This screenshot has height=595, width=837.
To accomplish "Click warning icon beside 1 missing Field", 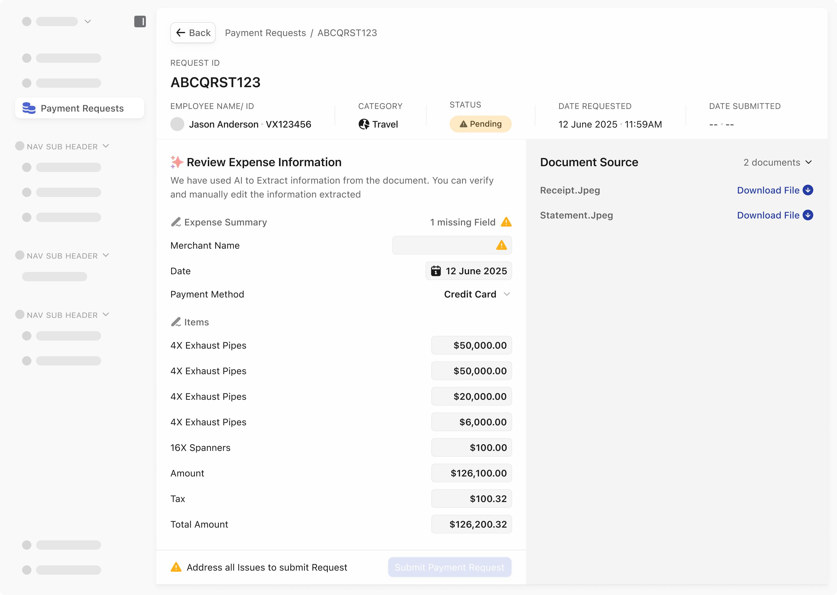I will pos(506,222).
